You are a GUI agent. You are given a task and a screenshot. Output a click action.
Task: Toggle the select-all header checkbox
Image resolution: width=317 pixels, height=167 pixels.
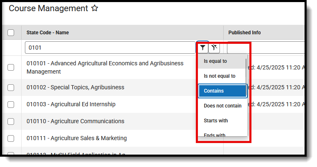pyautogui.click(x=11, y=33)
